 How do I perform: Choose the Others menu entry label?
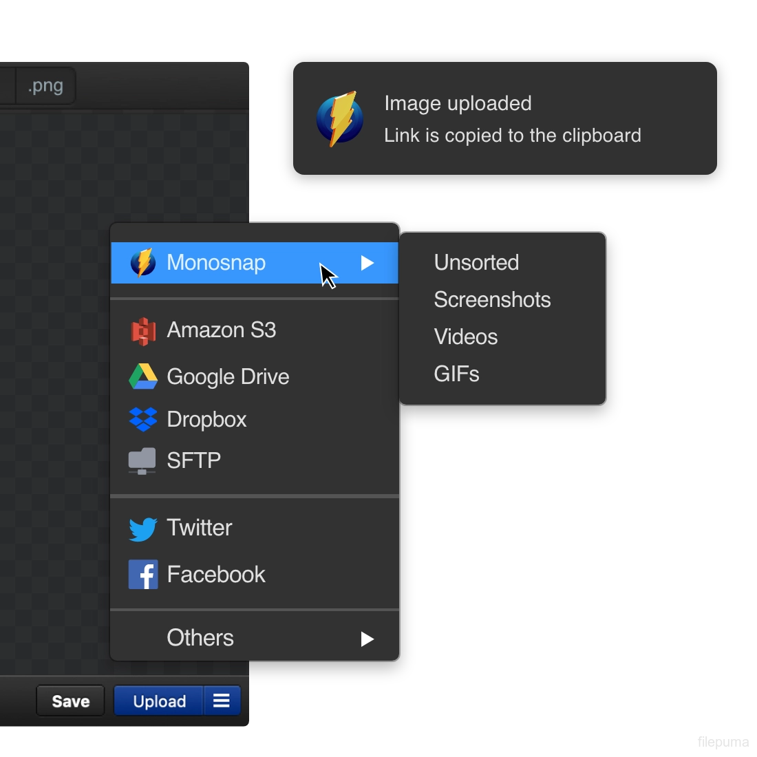coord(200,638)
